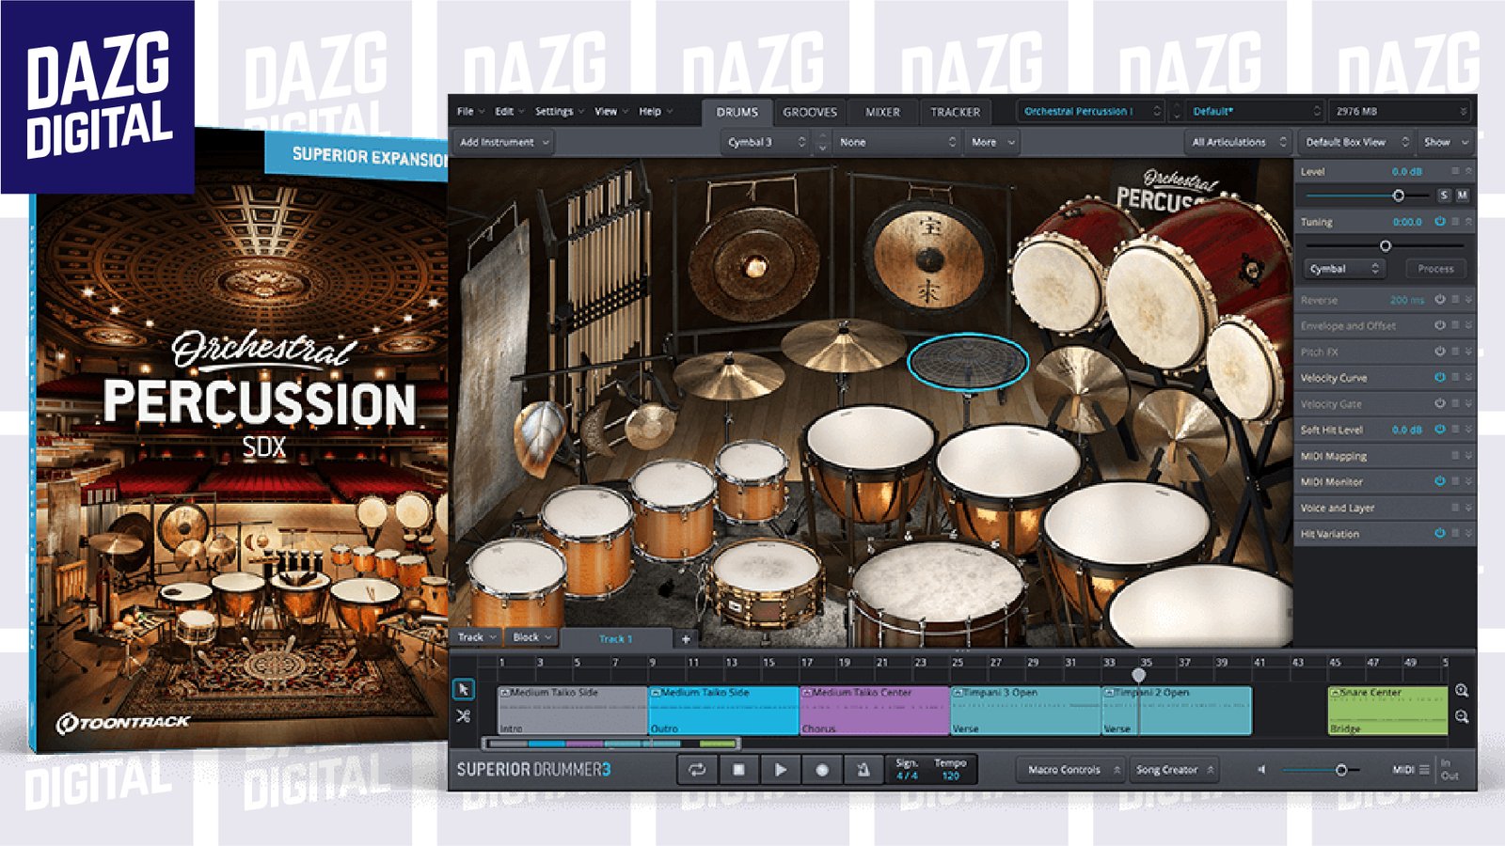Expand the Song Creator panel
Screen dimensions: 1505x846
coord(1175,770)
